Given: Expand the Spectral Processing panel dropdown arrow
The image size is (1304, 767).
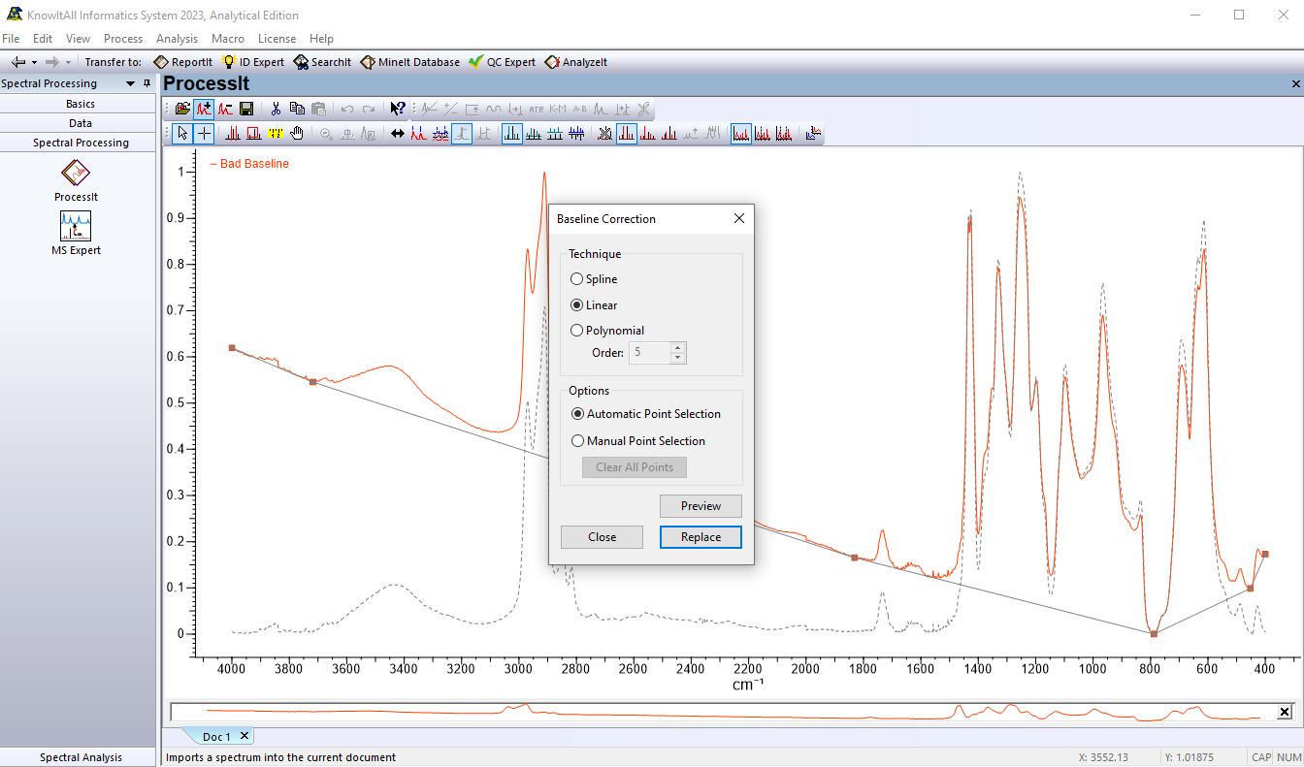Looking at the screenshot, I should 131,83.
